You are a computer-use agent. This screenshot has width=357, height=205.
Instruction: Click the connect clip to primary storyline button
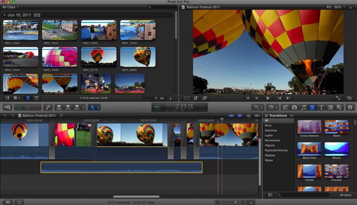point(59,107)
